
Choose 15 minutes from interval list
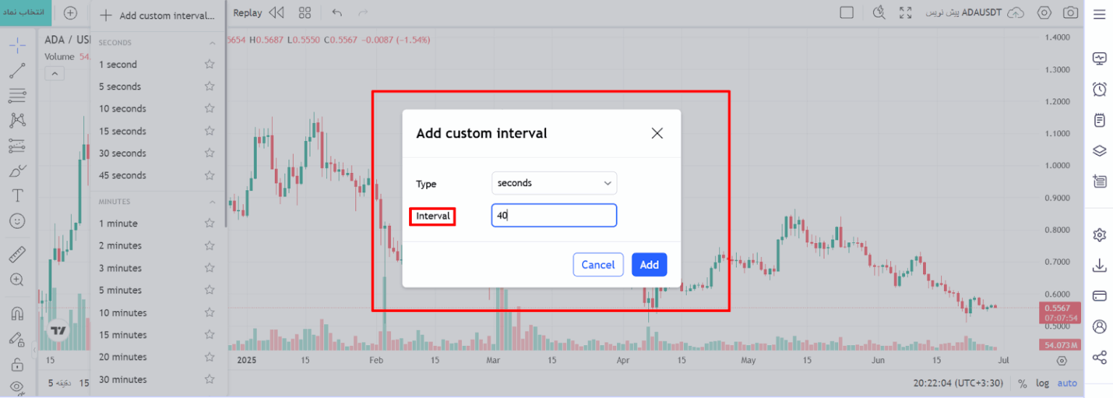tap(123, 335)
